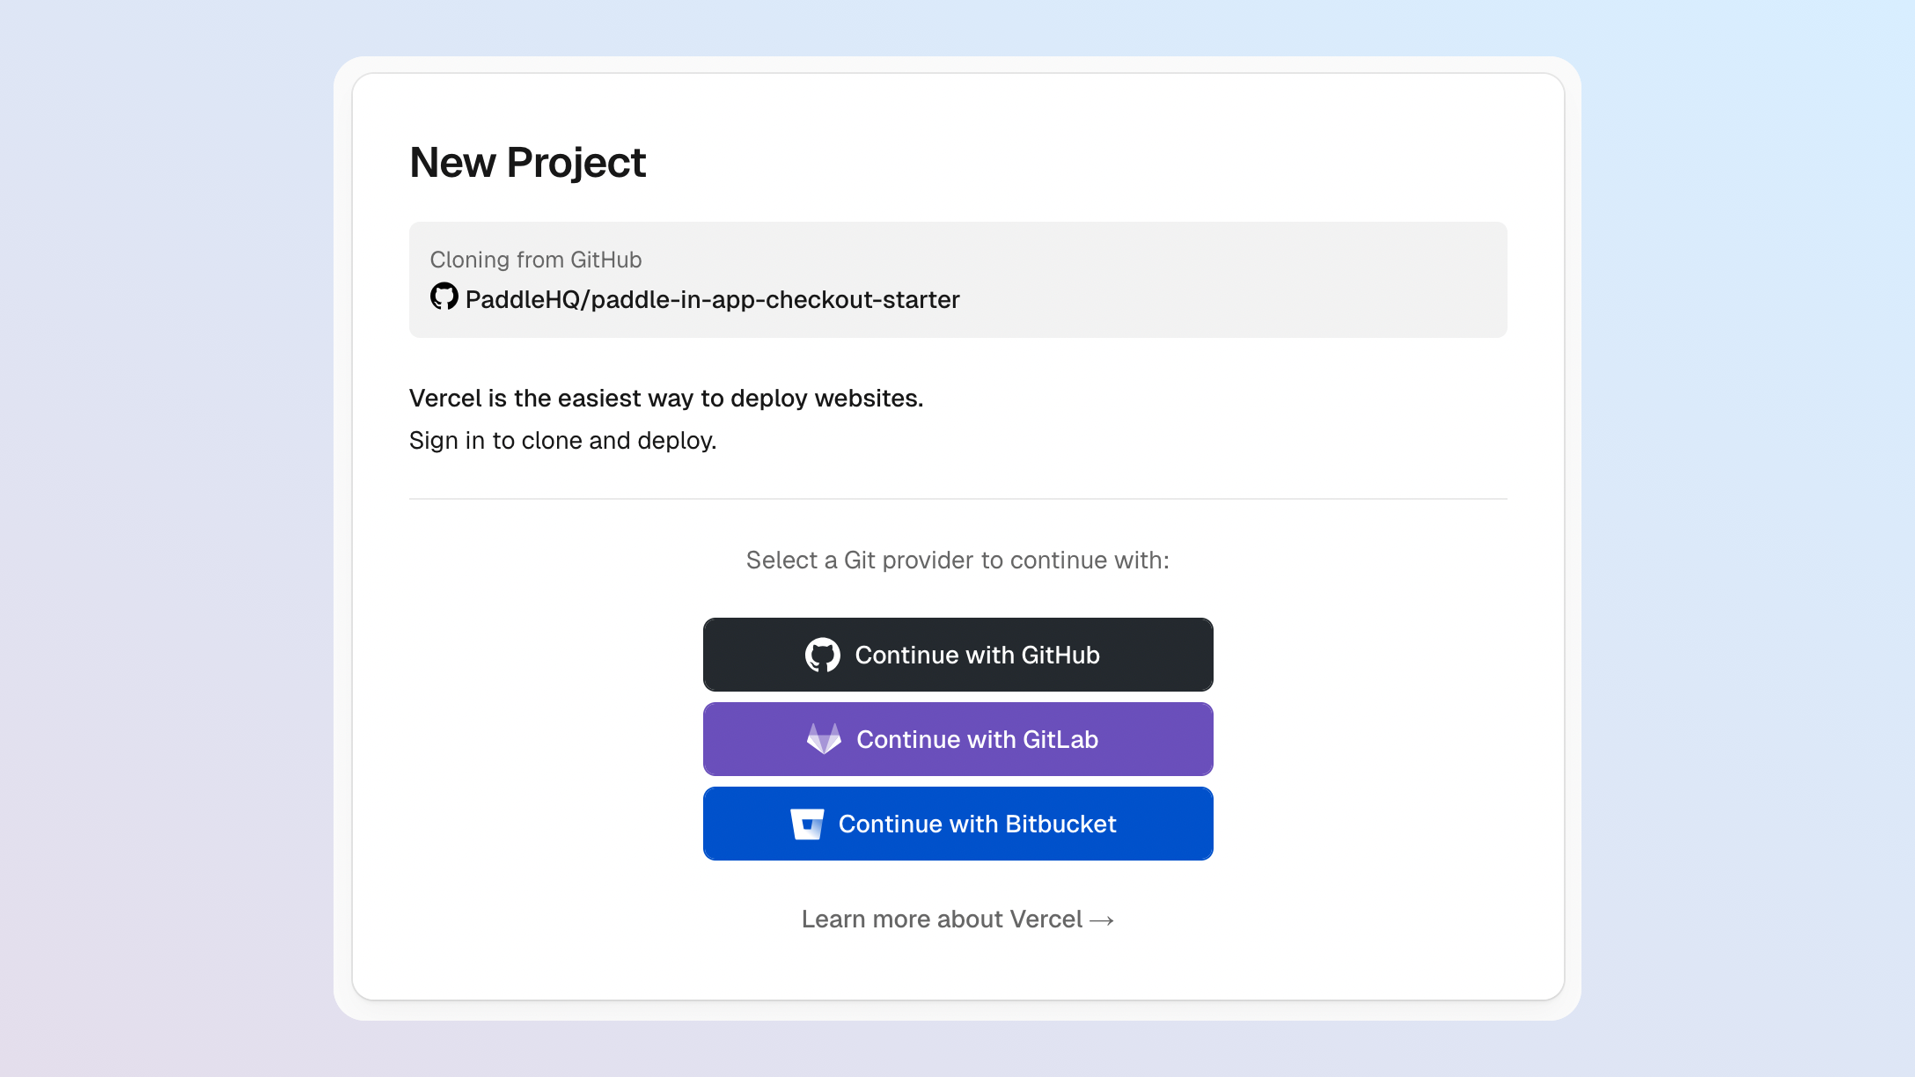Click the GitHub octocat icon beside PaddleHQ repo
The width and height of the screenshot is (1915, 1077).
click(444, 297)
